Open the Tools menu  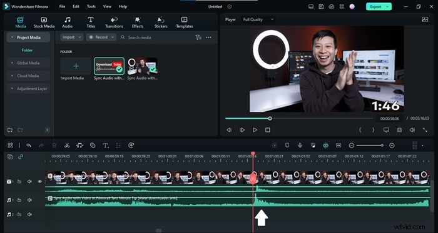click(x=91, y=6)
